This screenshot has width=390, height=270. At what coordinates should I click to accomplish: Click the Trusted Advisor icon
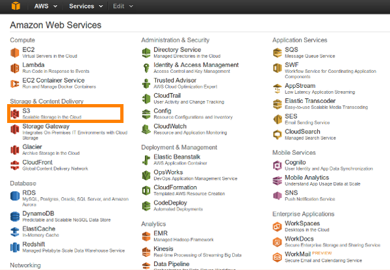[146, 84]
